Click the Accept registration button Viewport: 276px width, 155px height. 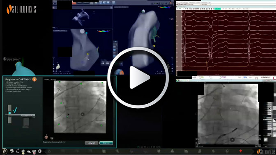[92, 143]
